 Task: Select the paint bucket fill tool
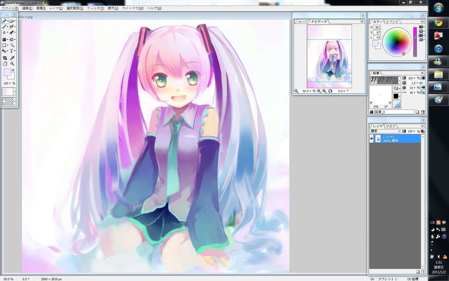(x=11, y=39)
